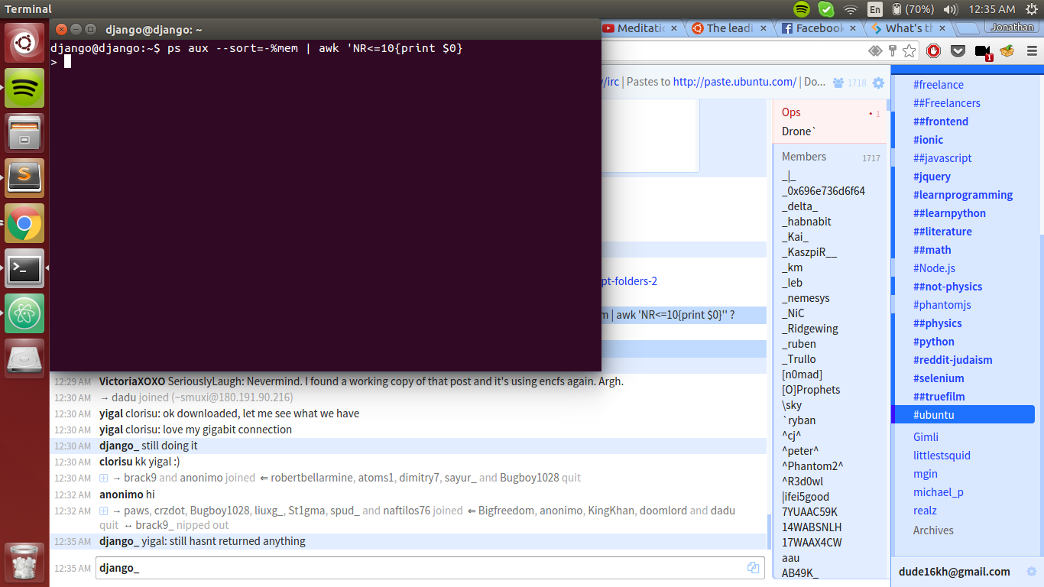This screenshot has height=587, width=1044.
Task: Click the Adblock stop-sign extension icon
Action: click(933, 51)
